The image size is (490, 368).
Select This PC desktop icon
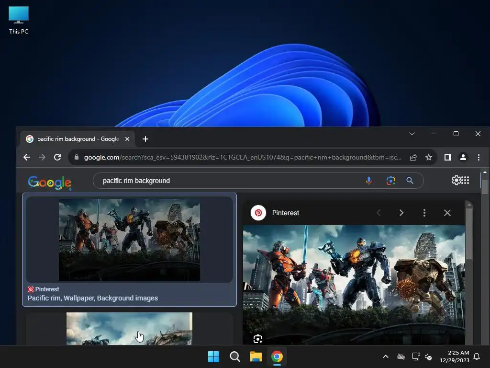click(x=19, y=20)
